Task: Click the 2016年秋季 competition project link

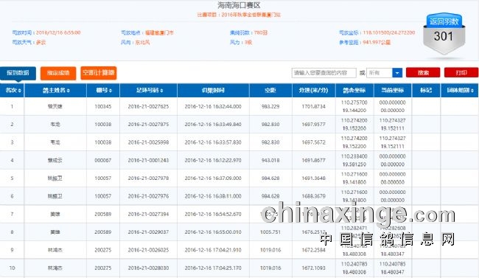Action: [x=251, y=15]
